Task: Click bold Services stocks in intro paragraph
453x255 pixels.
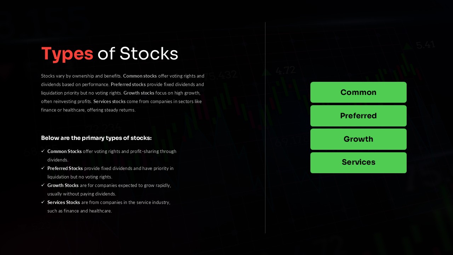Action: pyautogui.click(x=109, y=101)
